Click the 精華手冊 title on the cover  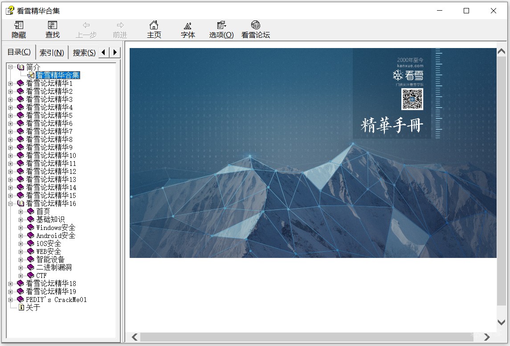392,125
